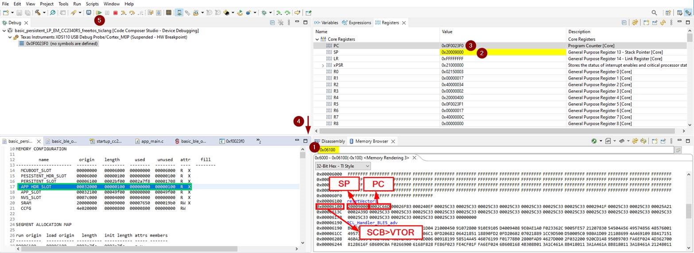Show hidden editor tabs overflow list

click(259, 141)
